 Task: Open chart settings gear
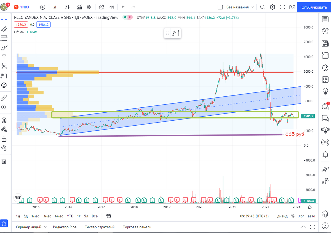(273, 7)
